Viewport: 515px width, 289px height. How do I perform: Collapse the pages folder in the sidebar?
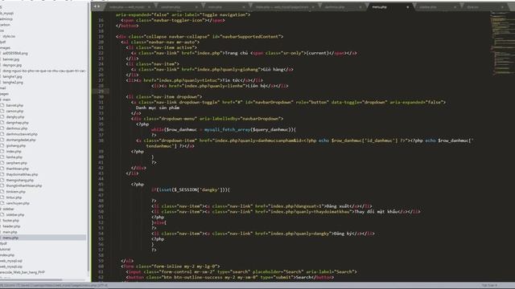4,94
